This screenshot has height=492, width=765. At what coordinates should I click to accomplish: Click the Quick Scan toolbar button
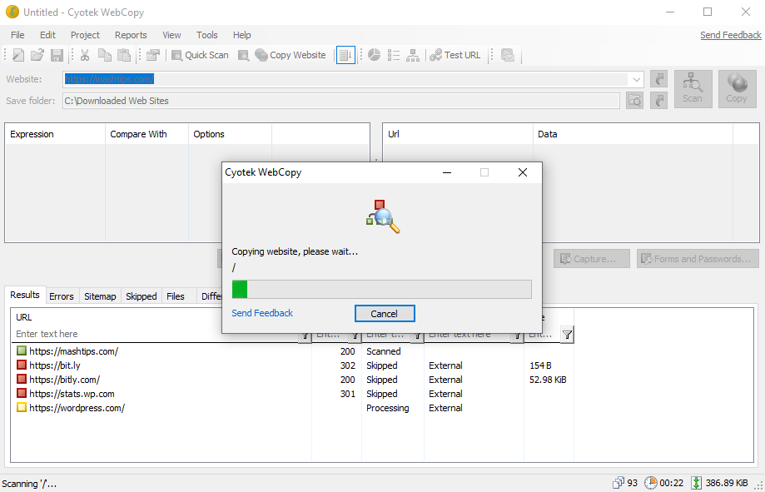[200, 56]
